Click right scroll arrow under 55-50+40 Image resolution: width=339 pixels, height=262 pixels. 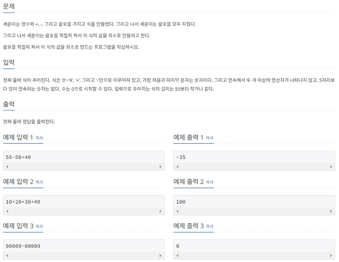[161, 166]
